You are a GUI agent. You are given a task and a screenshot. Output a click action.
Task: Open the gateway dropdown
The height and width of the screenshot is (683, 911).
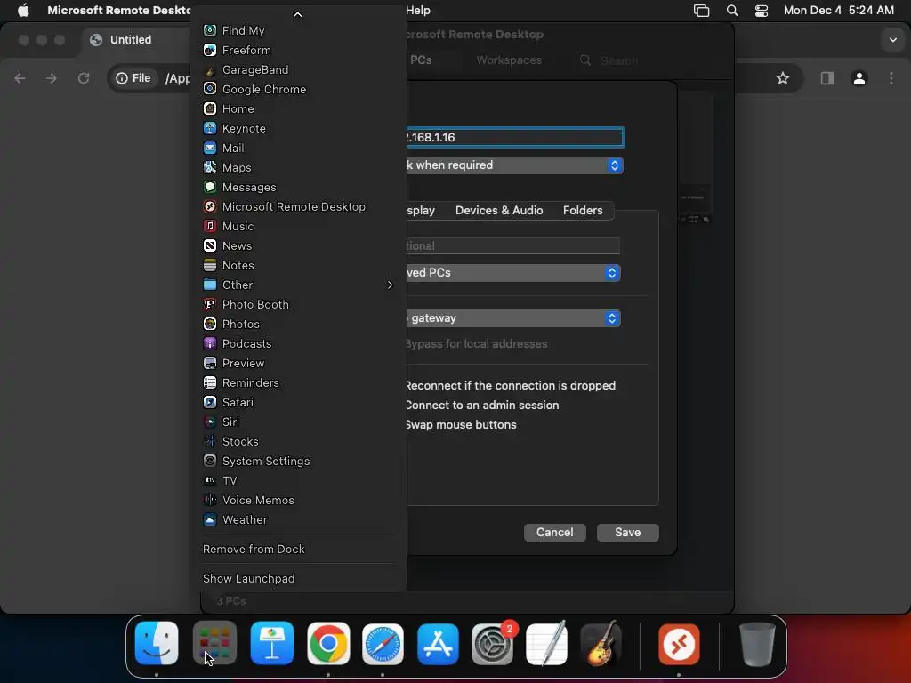click(512, 317)
